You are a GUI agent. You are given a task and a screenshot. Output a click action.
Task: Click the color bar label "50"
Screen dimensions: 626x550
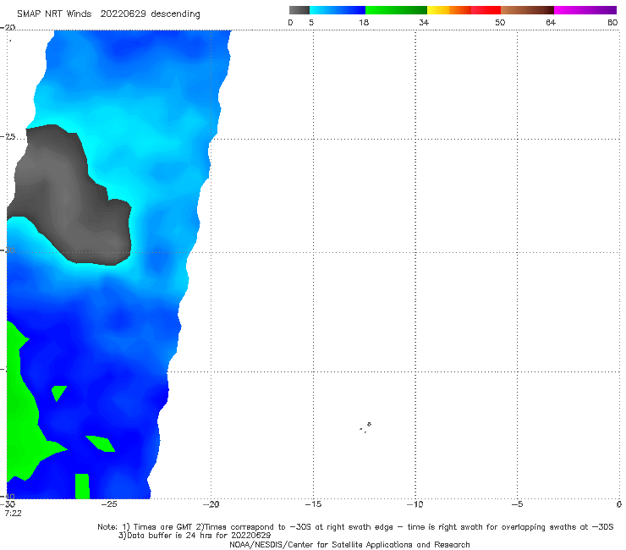click(x=500, y=23)
